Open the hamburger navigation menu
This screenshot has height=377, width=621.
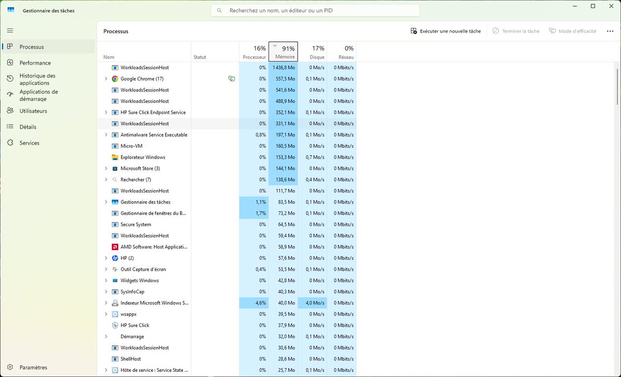(10, 30)
